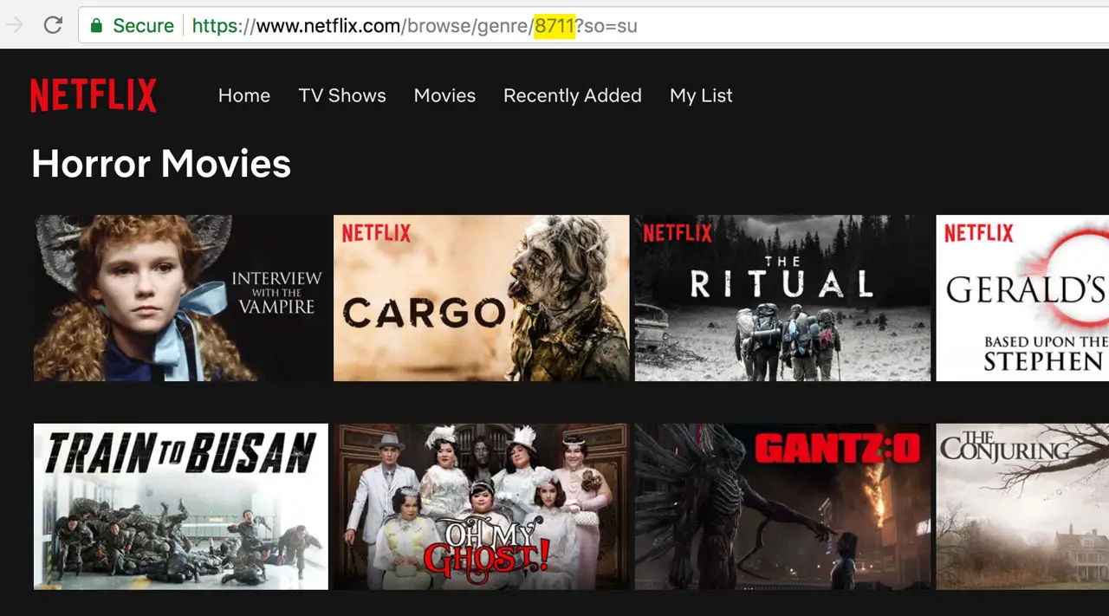Select the Cargo movie poster

pos(482,298)
